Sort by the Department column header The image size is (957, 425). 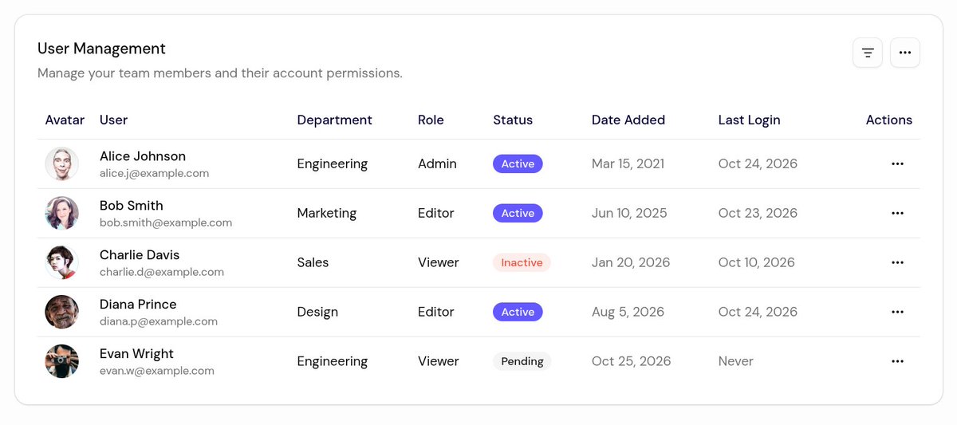click(334, 120)
